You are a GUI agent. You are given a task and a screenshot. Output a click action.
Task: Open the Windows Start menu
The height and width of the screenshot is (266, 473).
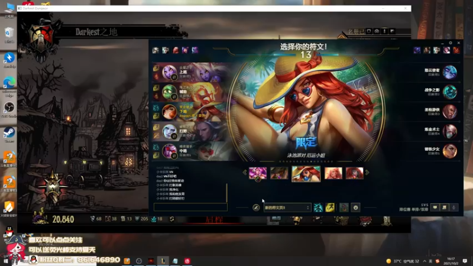(x=5, y=261)
